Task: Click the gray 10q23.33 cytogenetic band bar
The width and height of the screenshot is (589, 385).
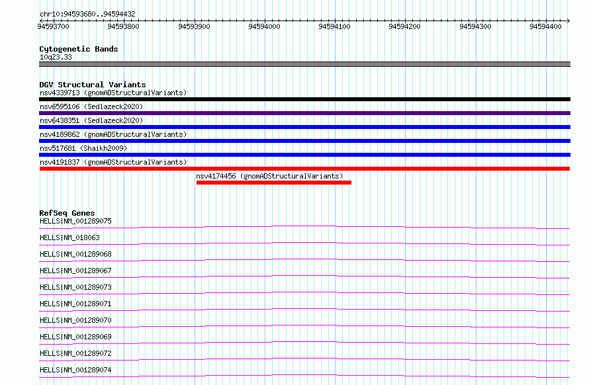Action: pyautogui.click(x=304, y=64)
